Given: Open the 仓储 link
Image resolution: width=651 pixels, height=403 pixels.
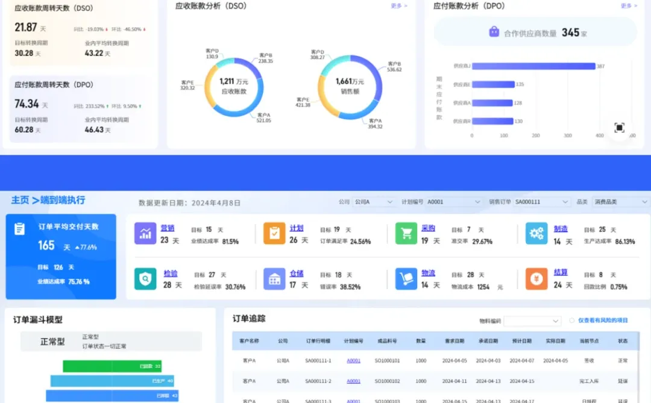Looking at the screenshot, I should coord(297,273).
